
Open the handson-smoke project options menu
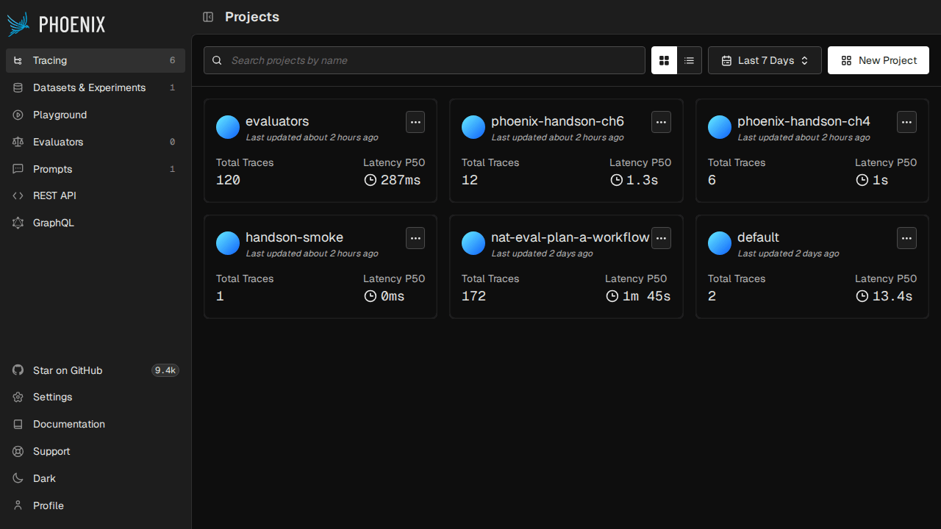[x=415, y=238]
